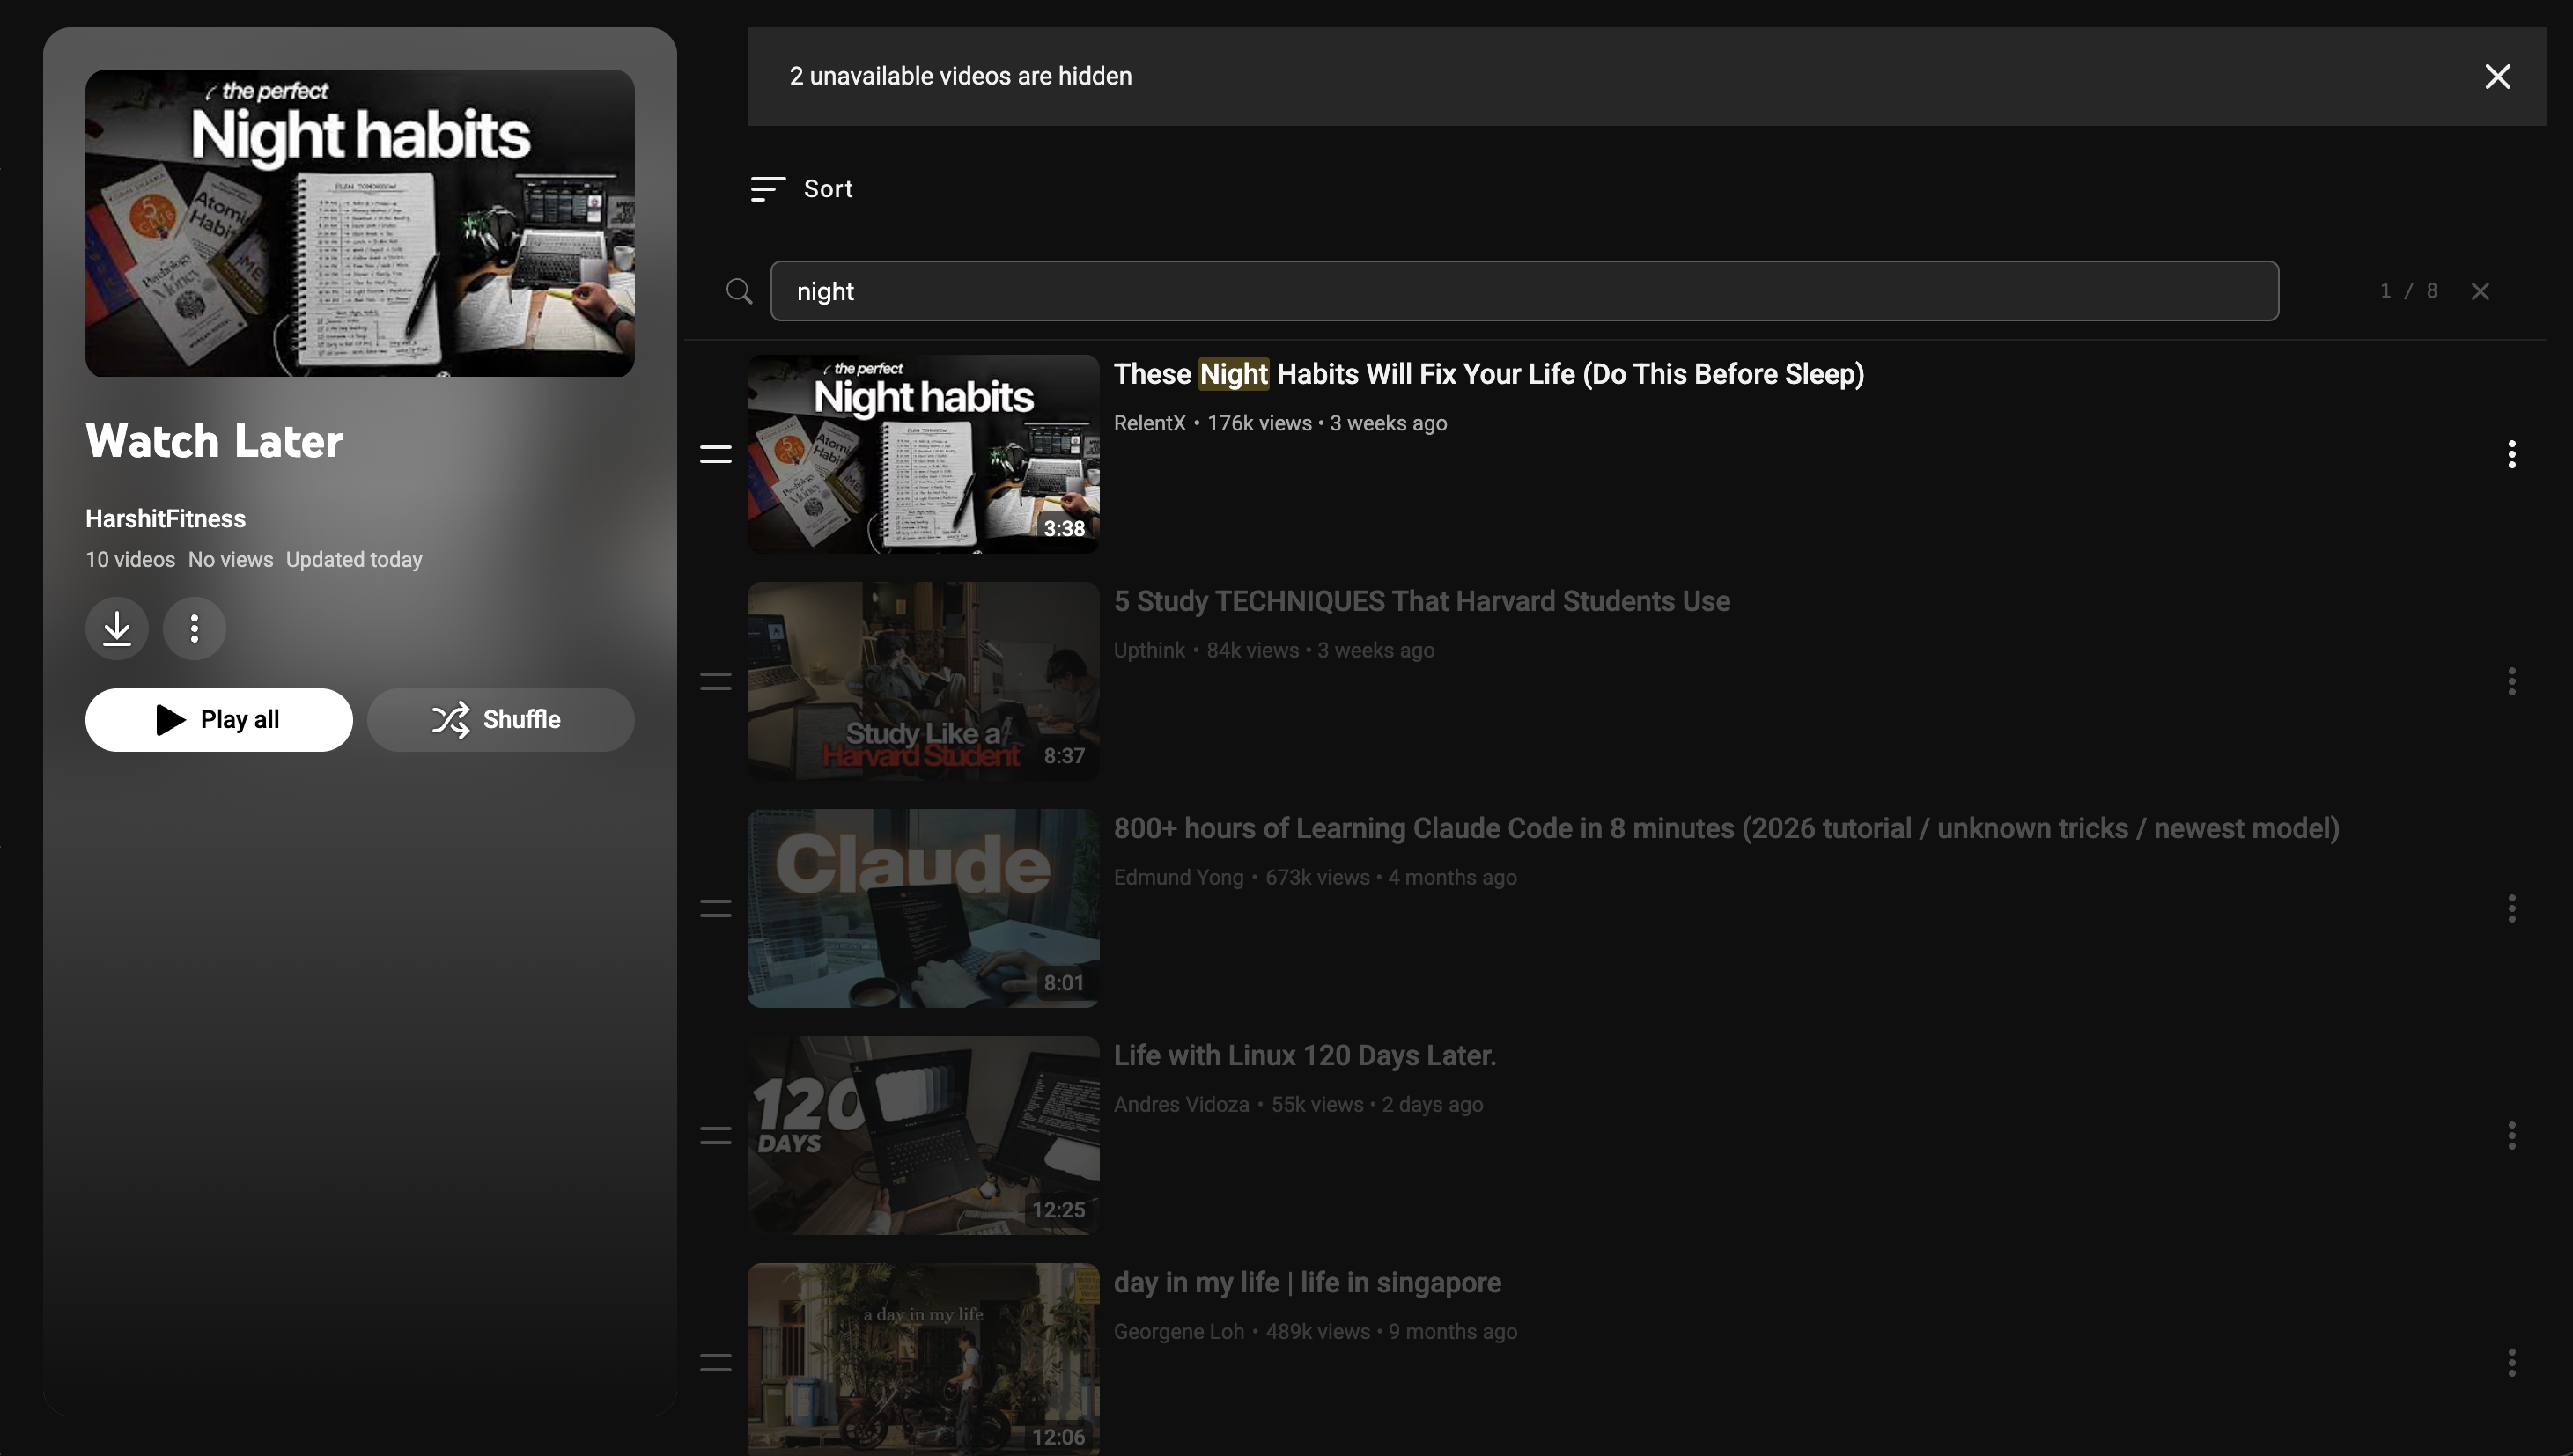Viewport: 2573px width, 1456px height.
Task: Click the drag handle beside the Linux 120 Days video
Action: click(x=715, y=1136)
